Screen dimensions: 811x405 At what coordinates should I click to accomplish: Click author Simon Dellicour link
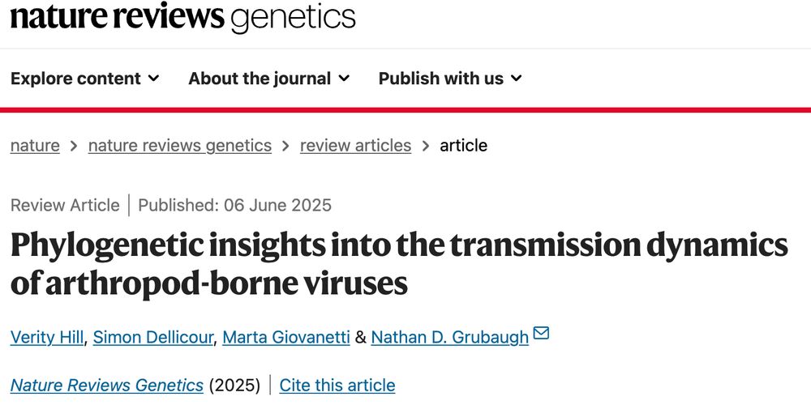(153, 337)
